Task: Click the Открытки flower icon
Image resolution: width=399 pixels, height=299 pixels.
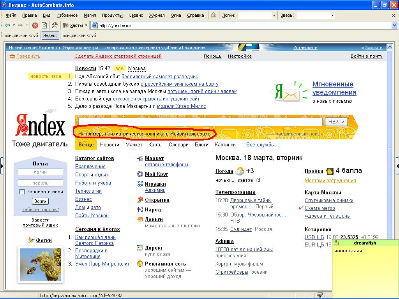Action: point(140,200)
